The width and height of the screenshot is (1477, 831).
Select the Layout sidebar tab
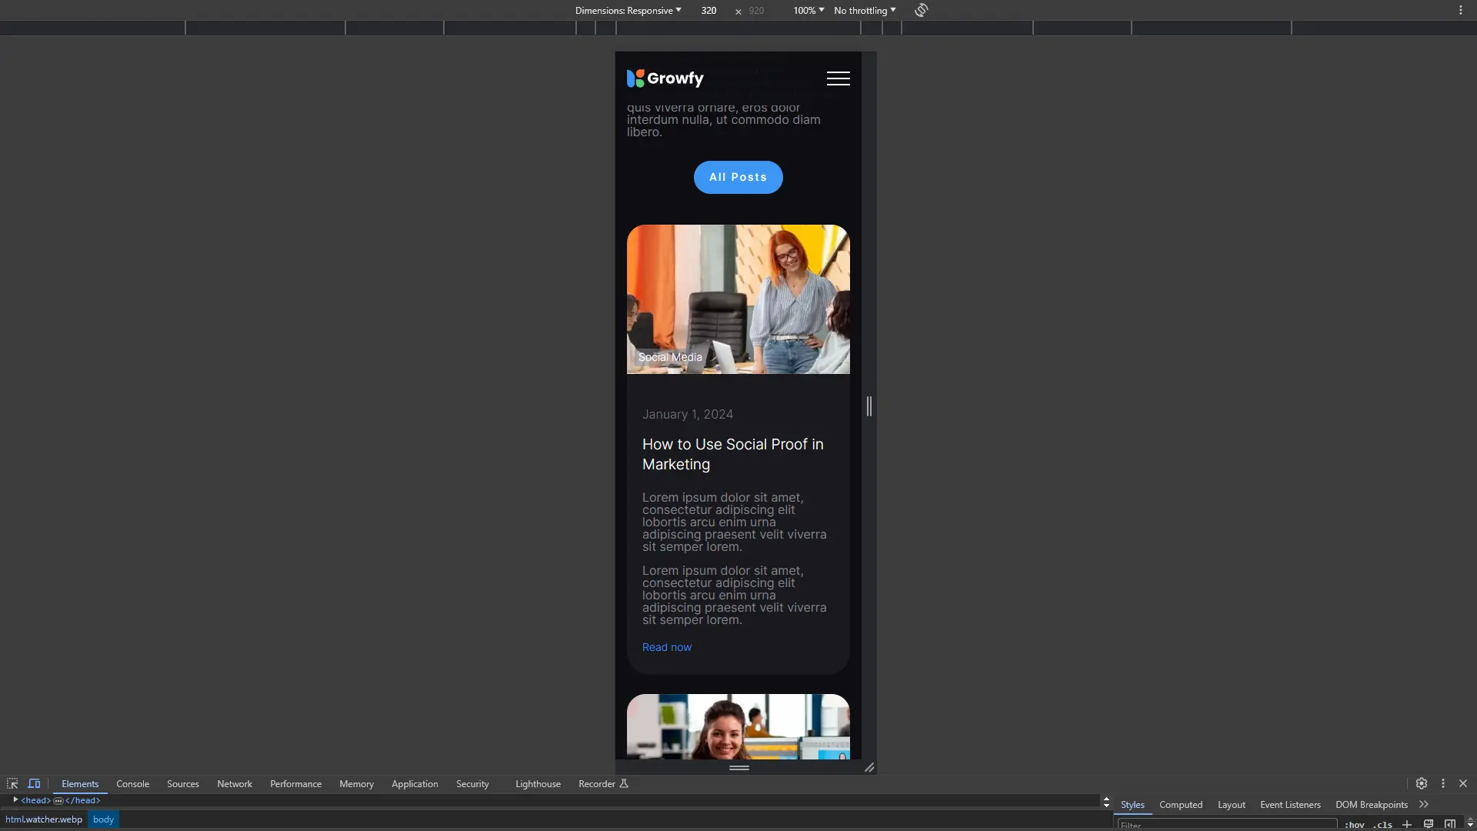1231,804
